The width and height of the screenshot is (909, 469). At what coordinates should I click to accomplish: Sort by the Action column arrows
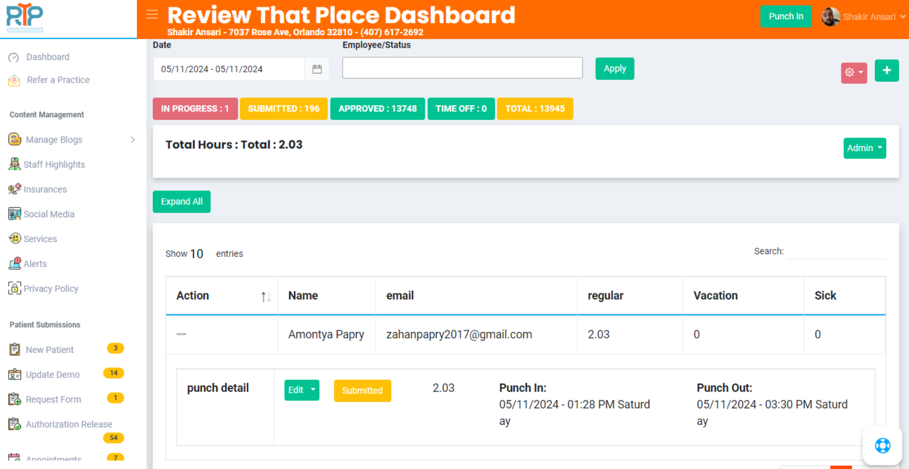(x=265, y=296)
